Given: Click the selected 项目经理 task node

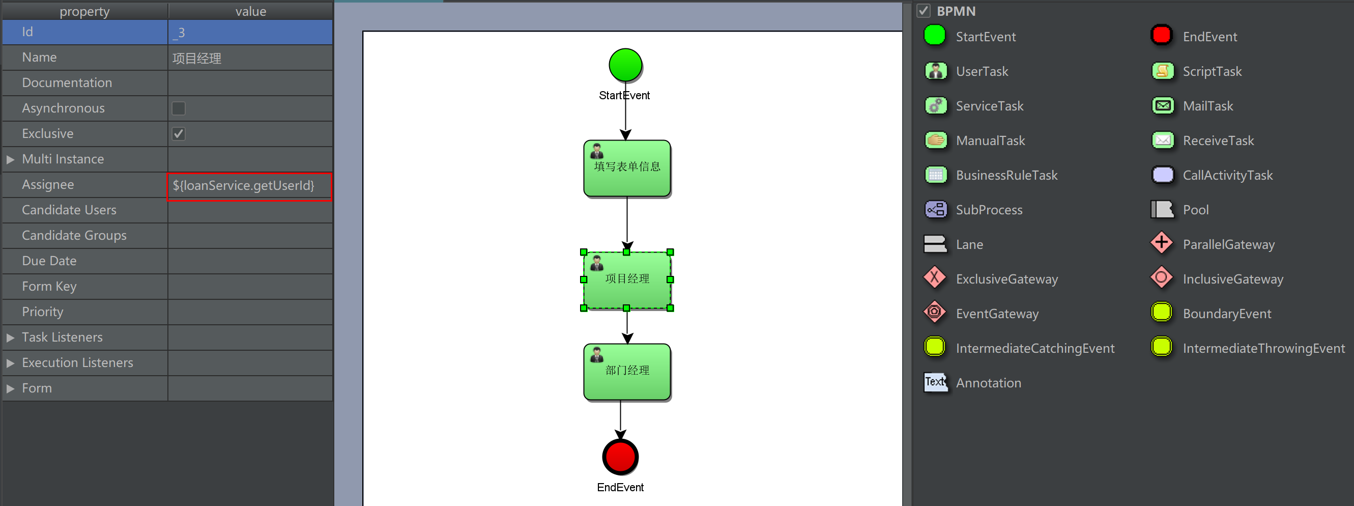Looking at the screenshot, I should [627, 280].
